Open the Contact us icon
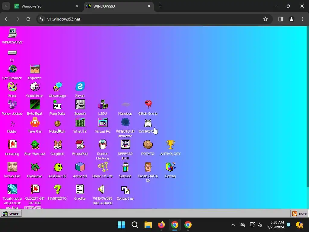 (x=125, y=190)
